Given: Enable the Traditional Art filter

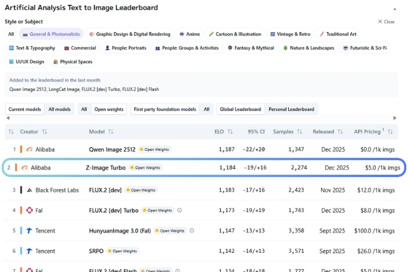Looking at the screenshot, I should [337, 34].
